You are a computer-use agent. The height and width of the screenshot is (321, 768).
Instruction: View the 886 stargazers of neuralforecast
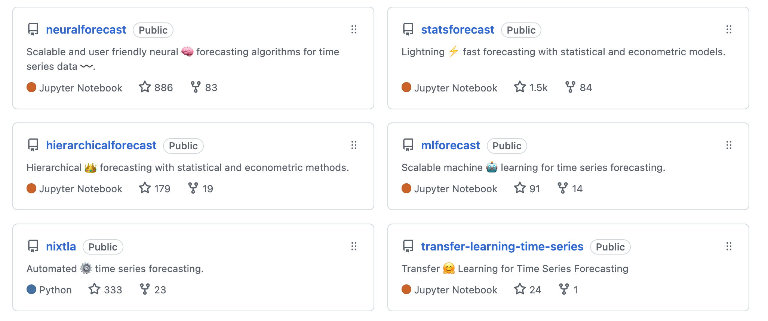tap(156, 87)
